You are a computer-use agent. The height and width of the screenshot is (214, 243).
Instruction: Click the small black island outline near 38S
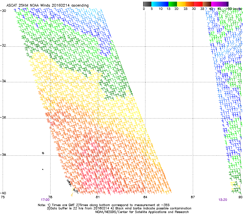[43, 153]
